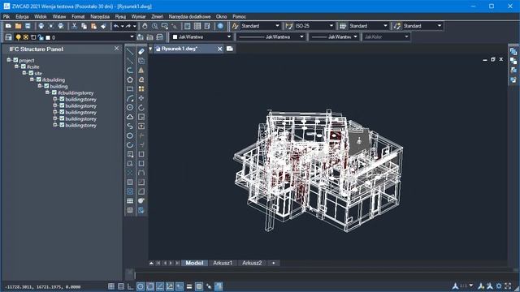The height and width of the screenshot is (292, 520).
Task: Click the Print icon in standard toolbar
Action: (41, 26)
